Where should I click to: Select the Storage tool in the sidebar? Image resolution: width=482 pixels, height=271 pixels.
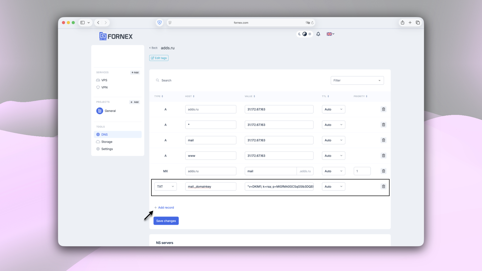point(106,142)
